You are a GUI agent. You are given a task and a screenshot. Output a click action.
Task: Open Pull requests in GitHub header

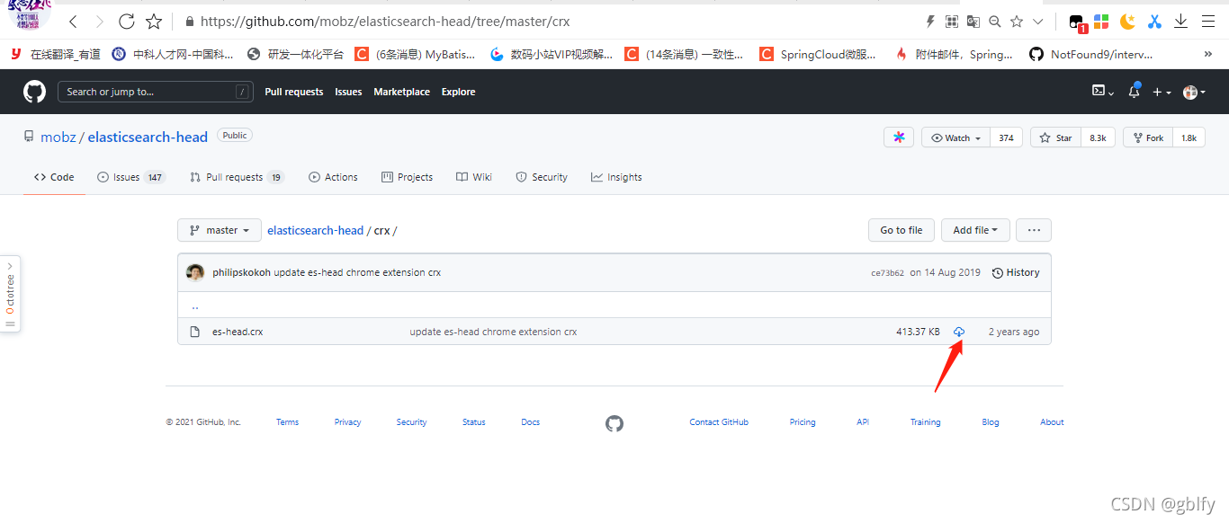coord(294,92)
